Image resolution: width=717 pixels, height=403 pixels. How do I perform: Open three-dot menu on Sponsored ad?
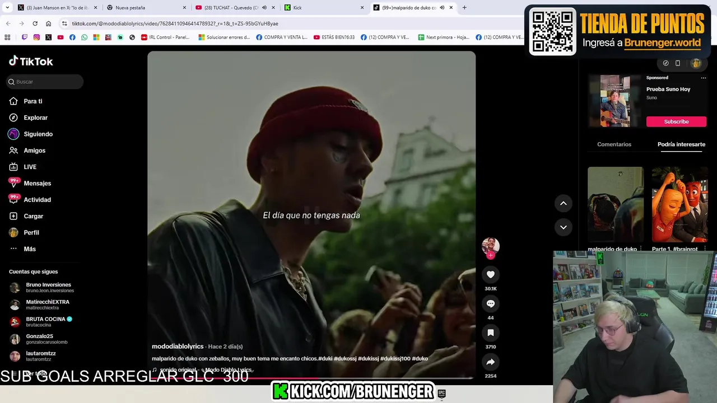704,78
